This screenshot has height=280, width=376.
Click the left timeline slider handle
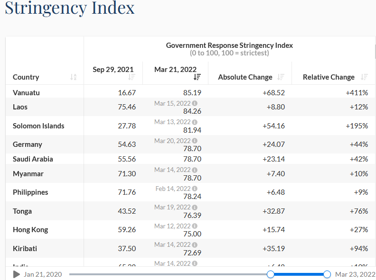coord(271,274)
